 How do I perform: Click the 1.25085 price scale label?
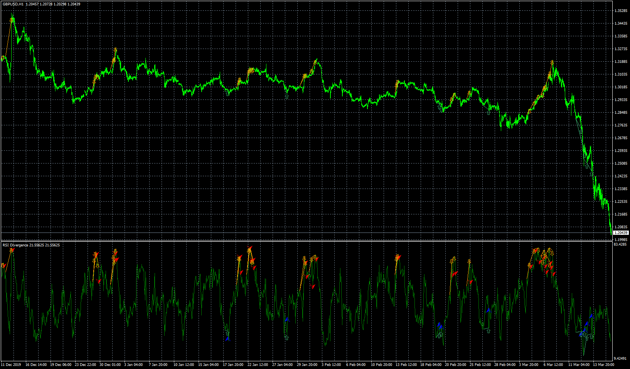tap(621, 163)
